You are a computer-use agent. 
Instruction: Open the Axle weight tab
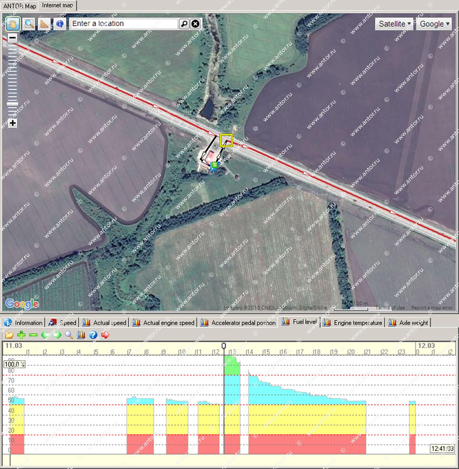[x=408, y=323]
